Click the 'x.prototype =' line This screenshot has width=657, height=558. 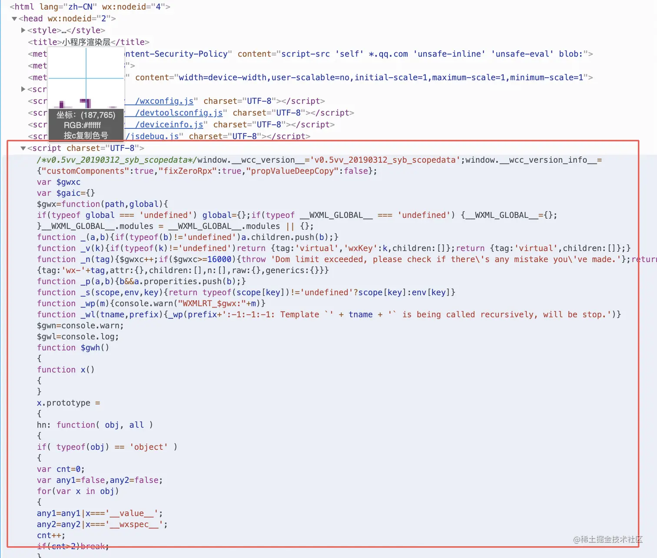tap(69, 403)
